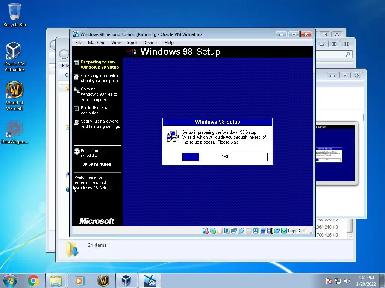Click the CPU virtualization indicator icon

pyautogui.click(x=270, y=231)
